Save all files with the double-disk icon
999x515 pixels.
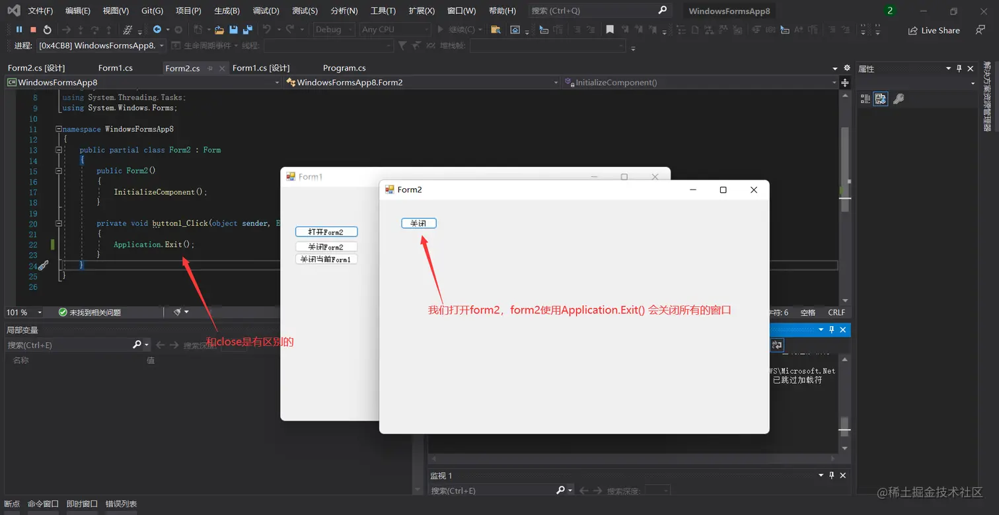click(x=248, y=30)
